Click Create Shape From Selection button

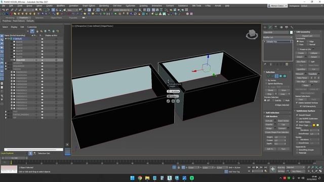pyautogui.click(x=277, y=132)
